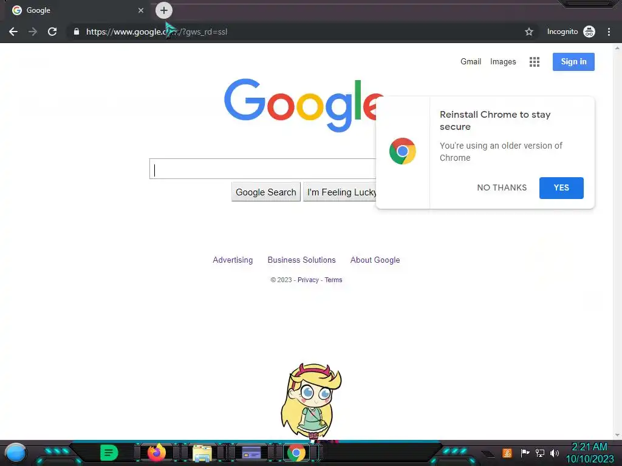Screen dimensions: 622x466
Task: Open the Incognito profile icon
Action: [x=589, y=32]
